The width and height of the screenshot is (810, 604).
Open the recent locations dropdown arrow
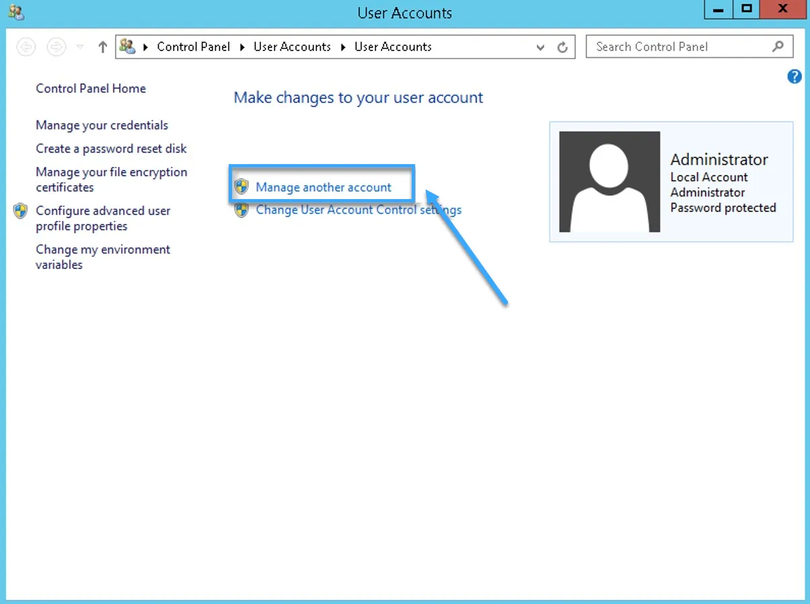coord(80,47)
